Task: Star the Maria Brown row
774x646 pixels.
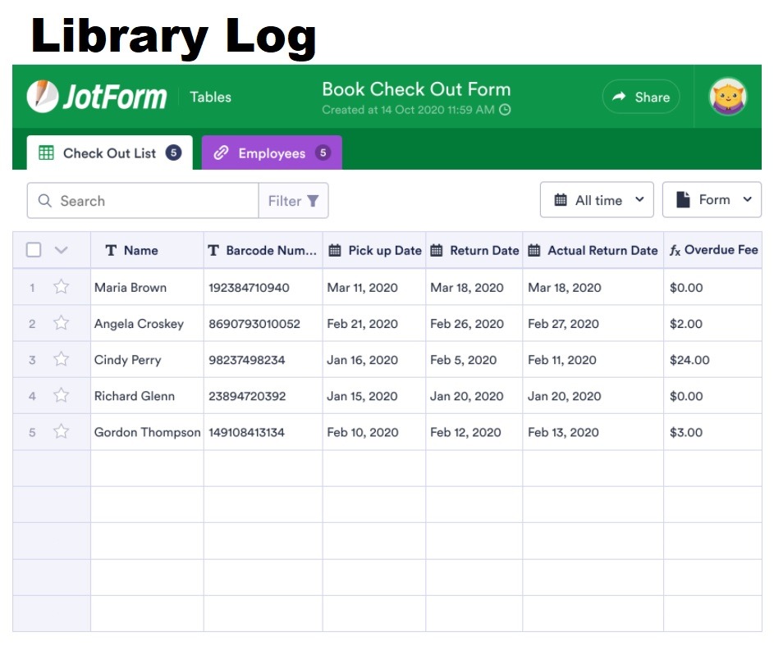Action: click(x=61, y=287)
